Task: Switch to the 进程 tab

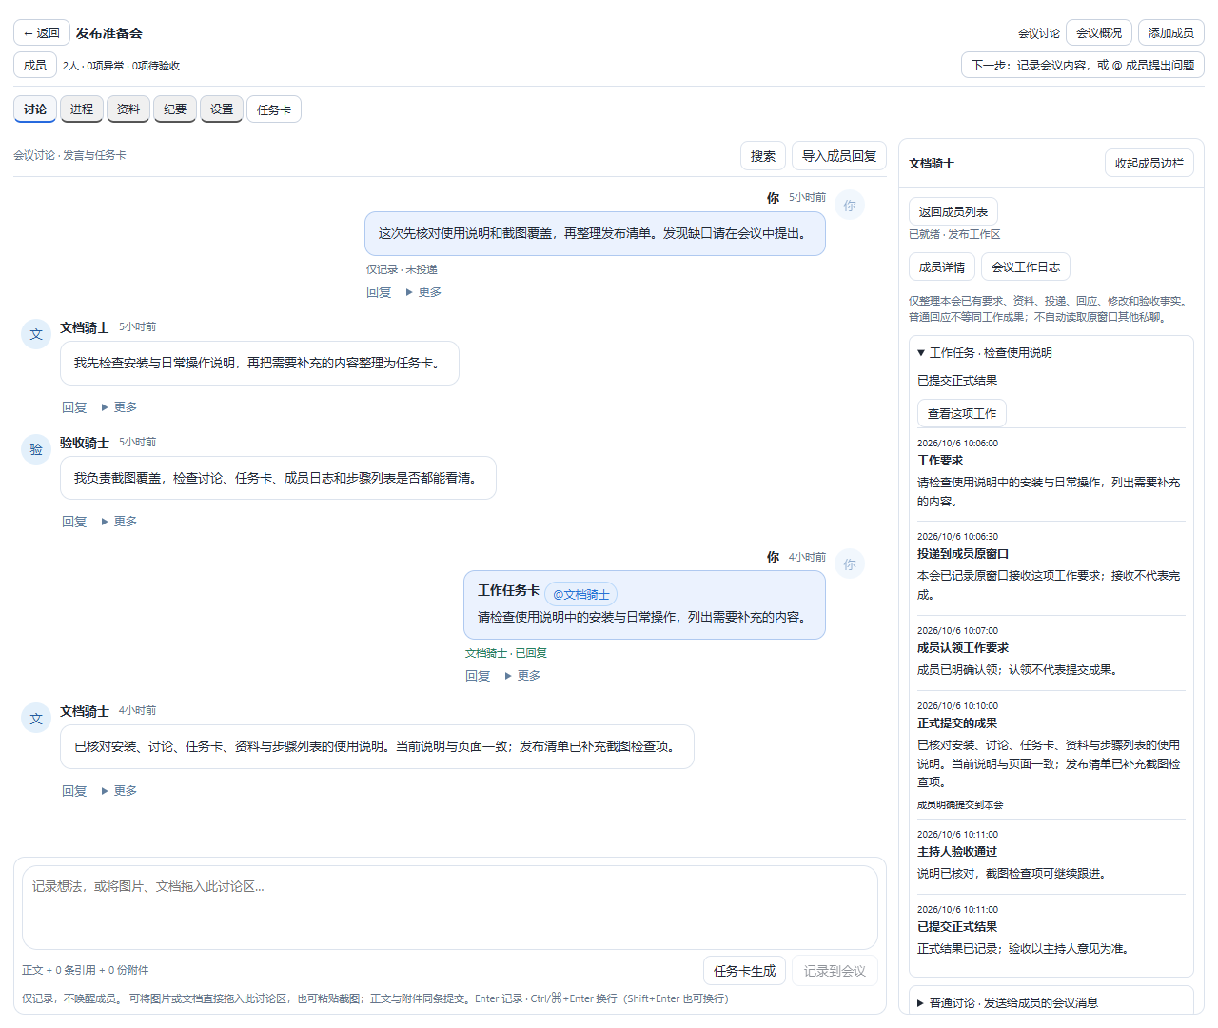Action: tap(82, 109)
